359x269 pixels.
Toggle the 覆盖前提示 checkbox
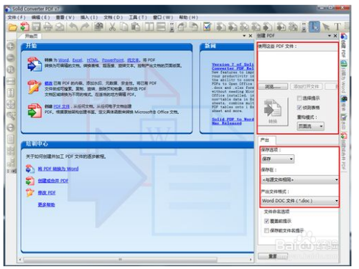[x=266, y=221]
